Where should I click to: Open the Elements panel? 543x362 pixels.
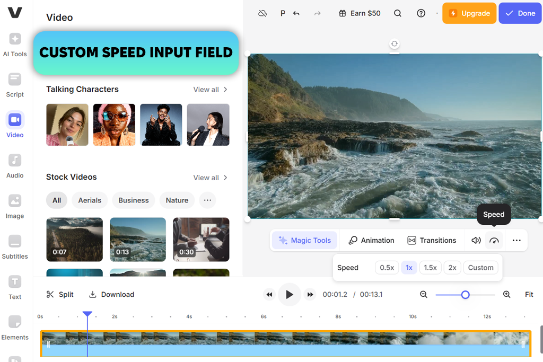pyautogui.click(x=15, y=329)
